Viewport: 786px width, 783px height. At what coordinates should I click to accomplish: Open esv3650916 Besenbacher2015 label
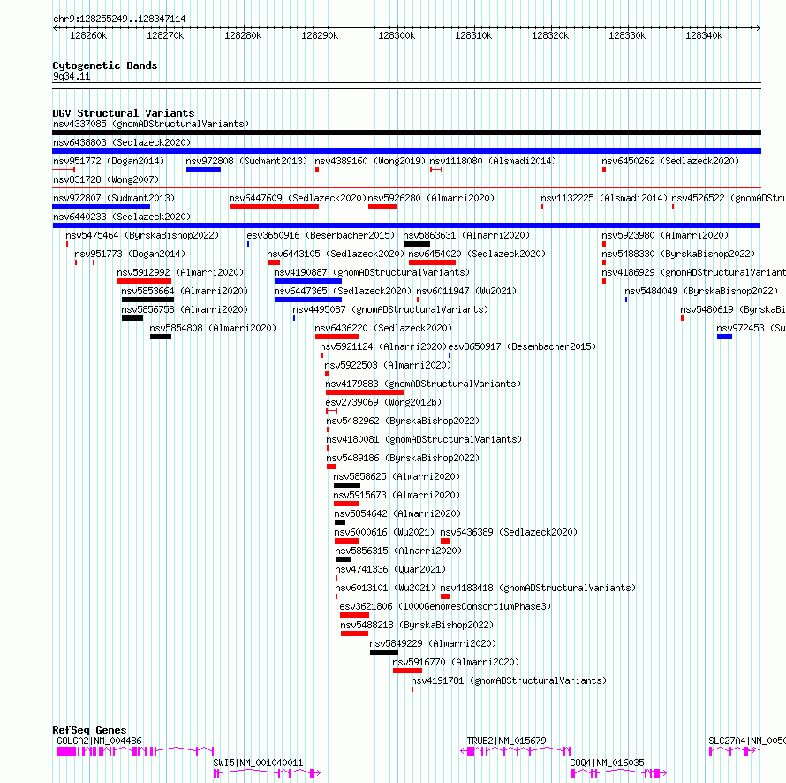pyautogui.click(x=321, y=235)
